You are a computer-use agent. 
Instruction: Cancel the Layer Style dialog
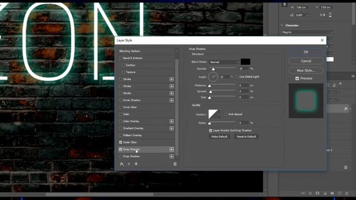click(306, 61)
